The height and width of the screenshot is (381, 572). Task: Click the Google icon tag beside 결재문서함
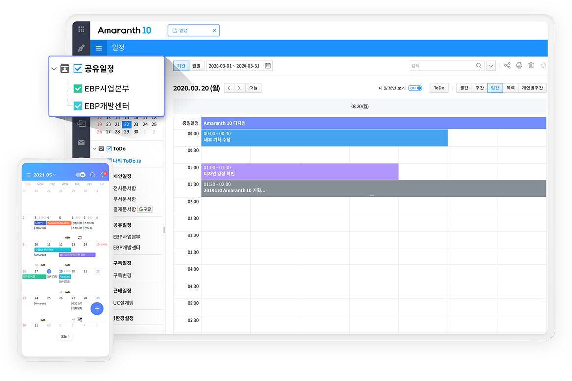click(x=145, y=209)
